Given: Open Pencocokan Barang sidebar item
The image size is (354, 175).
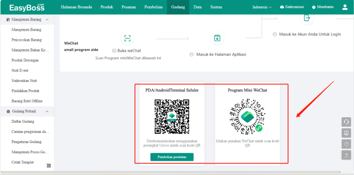Looking at the screenshot, I should 27,40.
